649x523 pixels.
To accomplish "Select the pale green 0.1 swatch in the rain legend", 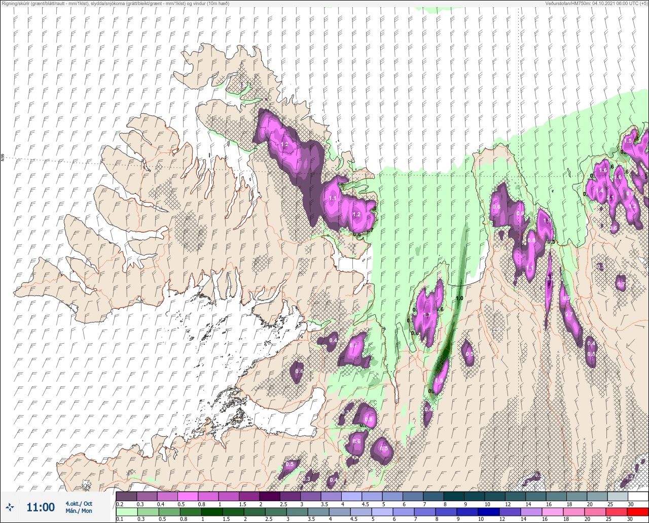I will click(126, 512).
